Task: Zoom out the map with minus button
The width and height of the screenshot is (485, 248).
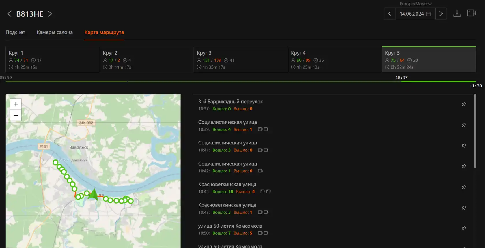Action: click(x=16, y=115)
